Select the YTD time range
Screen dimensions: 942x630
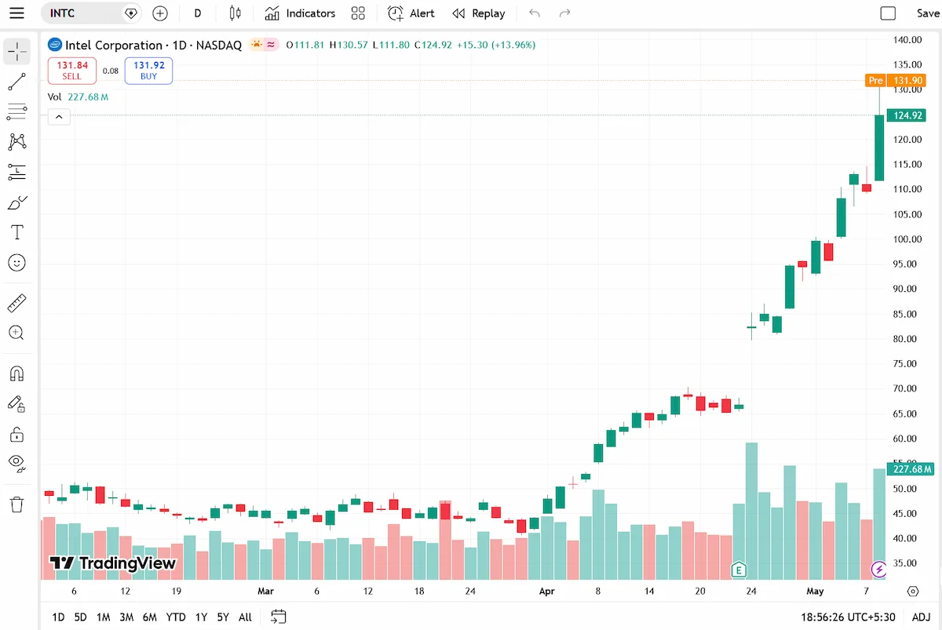(176, 617)
